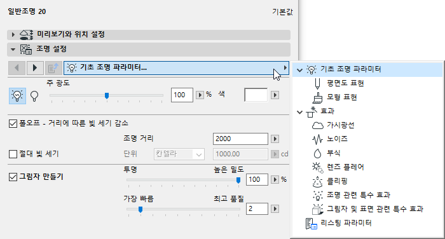The width and height of the screenshot is (445, 239).
Task: Enable the 절대 빛 세기 checkbox
Action: [x=13, y=154]
